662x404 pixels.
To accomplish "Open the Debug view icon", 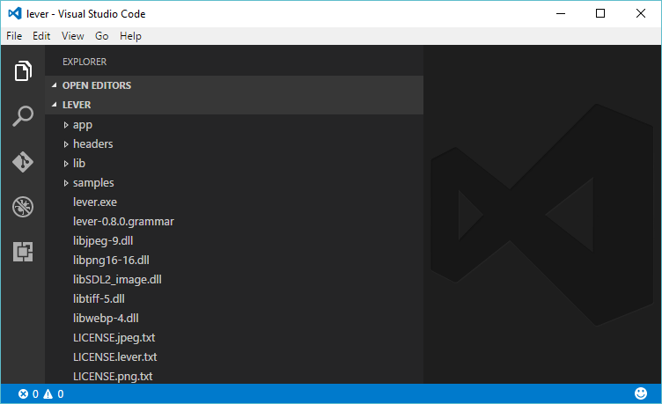I will tap(23, 207).
